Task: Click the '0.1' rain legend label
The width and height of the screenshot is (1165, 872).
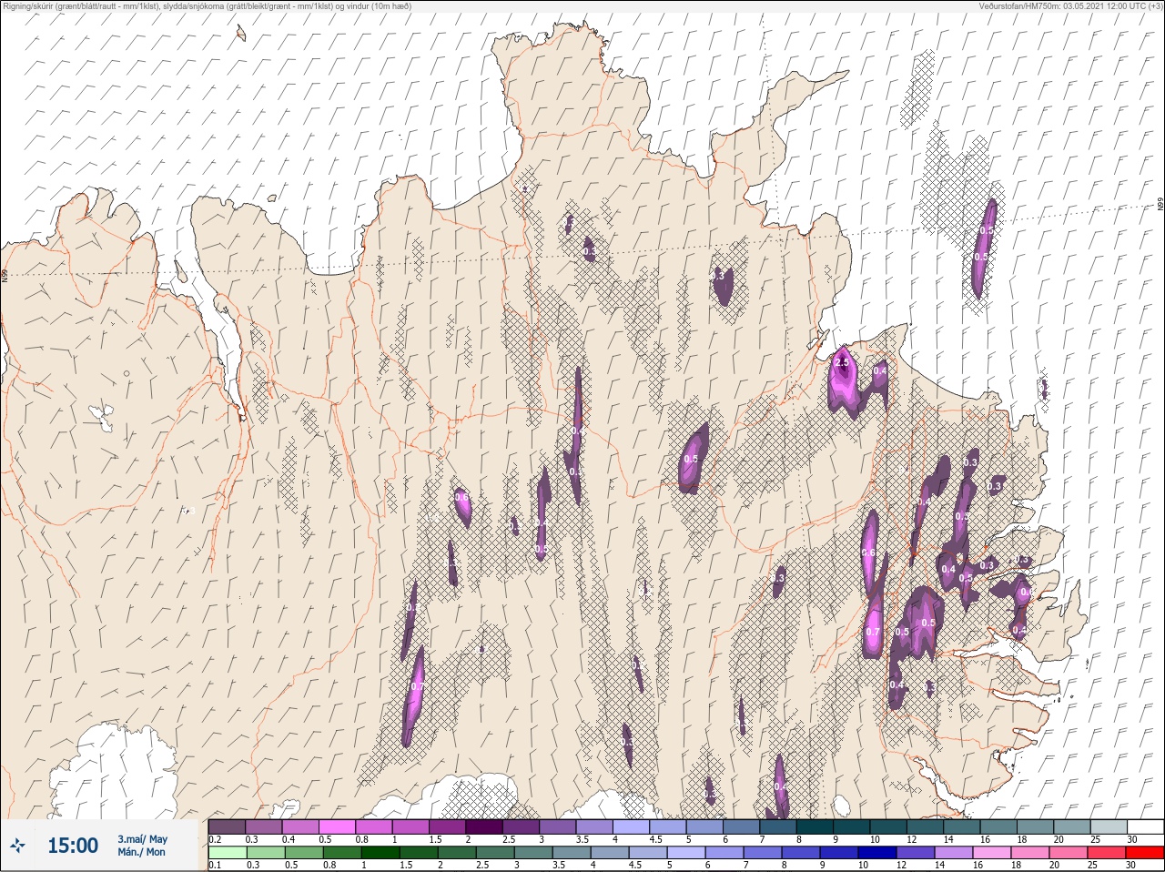Action: 215,865
